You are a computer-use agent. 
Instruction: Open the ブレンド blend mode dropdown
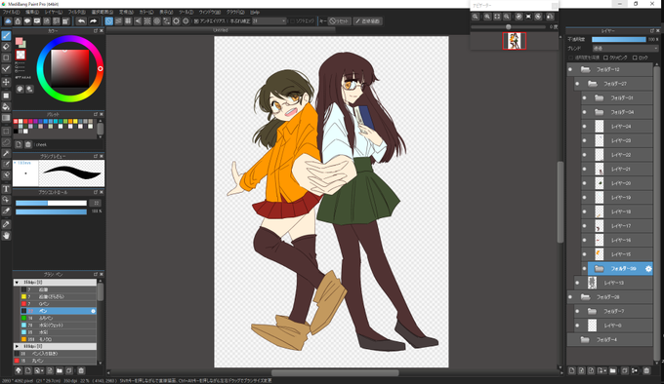(x=625, y=48)
